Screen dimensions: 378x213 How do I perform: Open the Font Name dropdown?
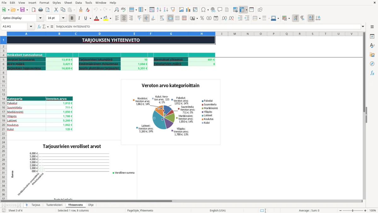point(40,18)
